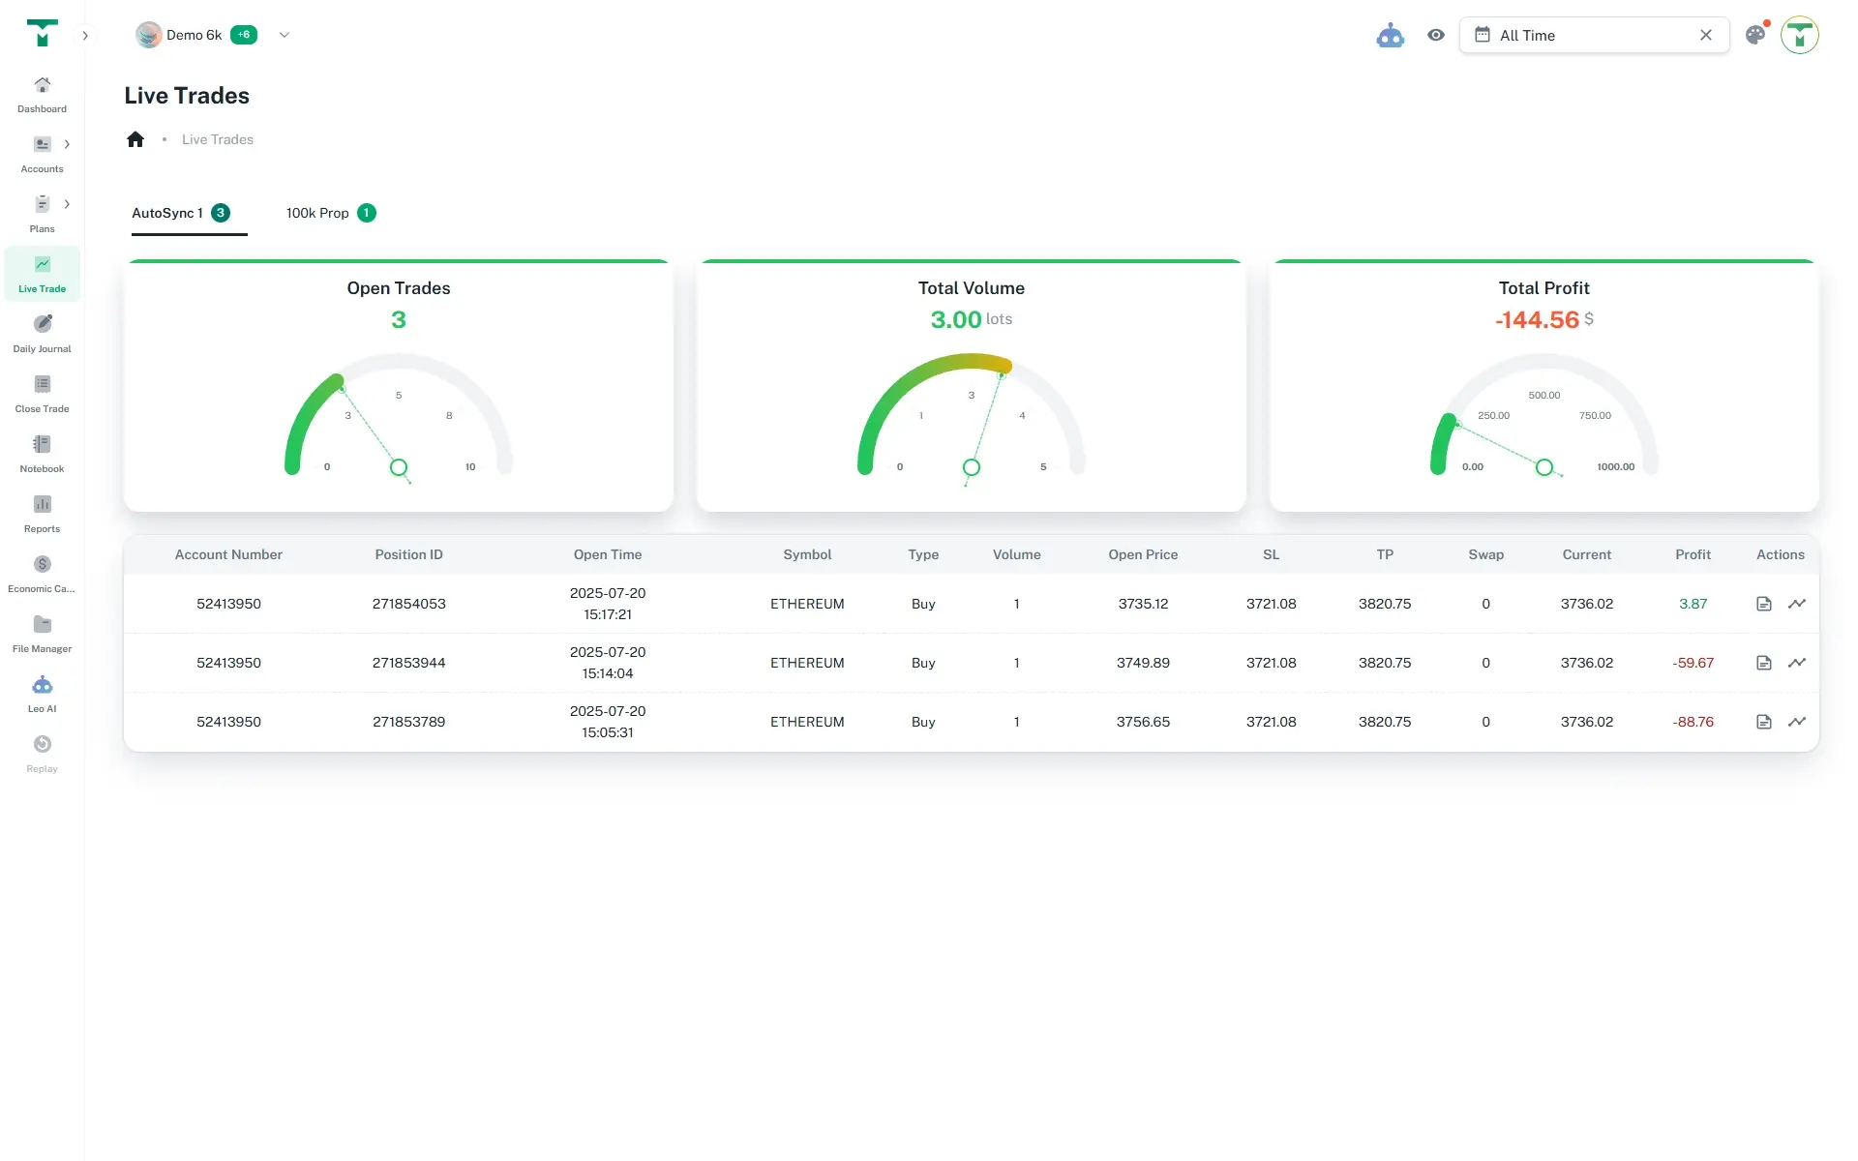The height and width of the screenshot is (1161, 1858).
Task: Click the Open Trades gauge indicator
Action: pos(399,467)
